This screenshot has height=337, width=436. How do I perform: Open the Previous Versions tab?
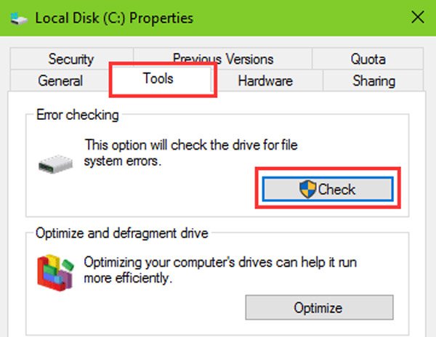point(222,59)
